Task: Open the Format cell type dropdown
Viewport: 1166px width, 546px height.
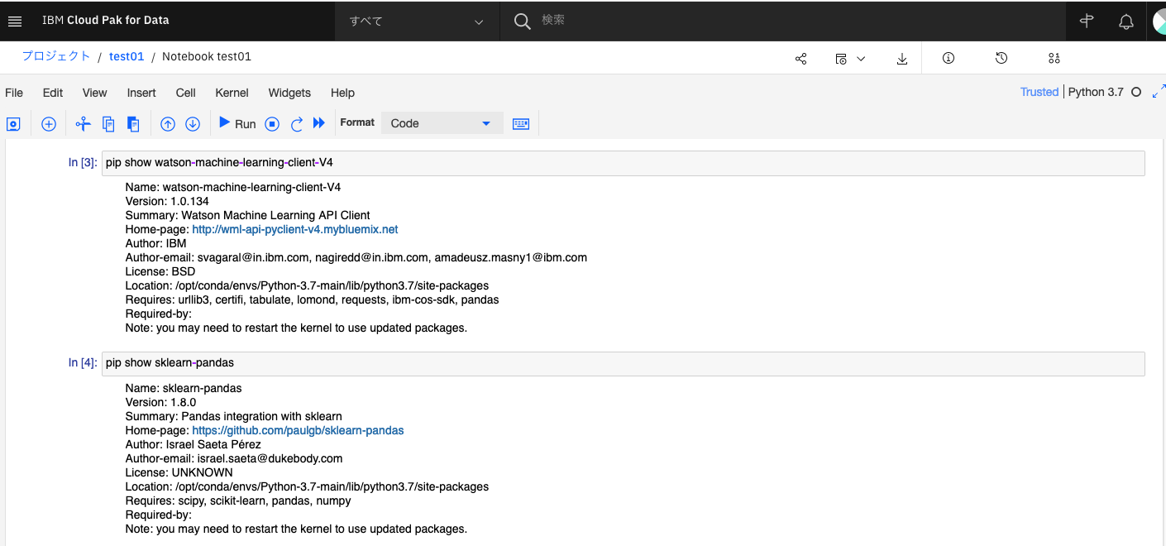Action: (x=442, y=123)
